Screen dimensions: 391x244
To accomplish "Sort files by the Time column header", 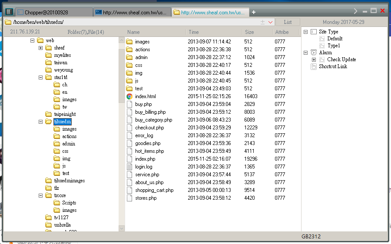I will click(193, 32).
